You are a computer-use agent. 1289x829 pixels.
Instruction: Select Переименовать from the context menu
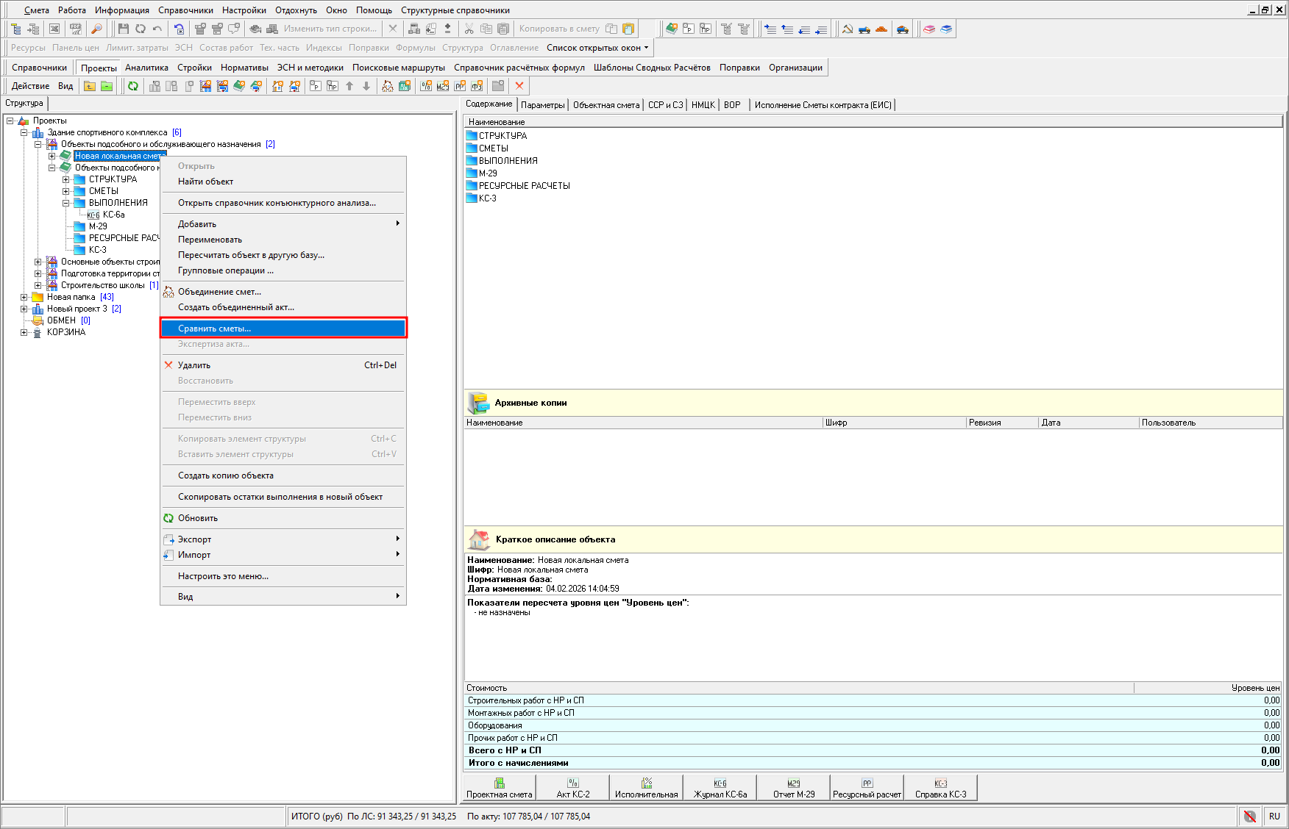[210, 240]
